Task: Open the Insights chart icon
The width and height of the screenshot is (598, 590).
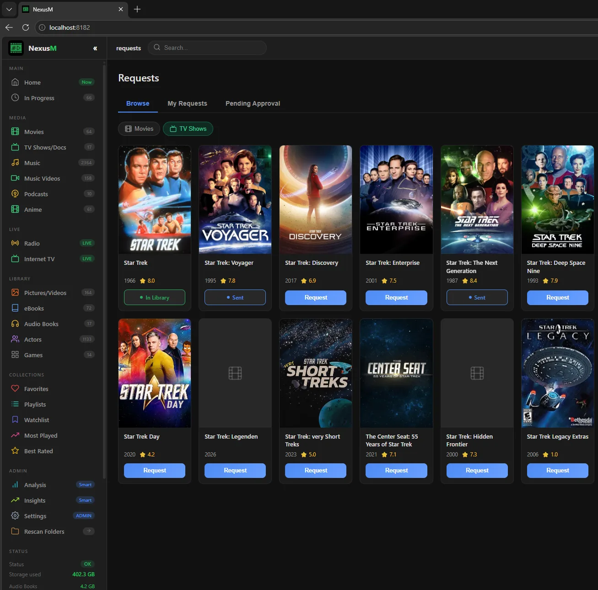Action: click(x=15, y=500)
